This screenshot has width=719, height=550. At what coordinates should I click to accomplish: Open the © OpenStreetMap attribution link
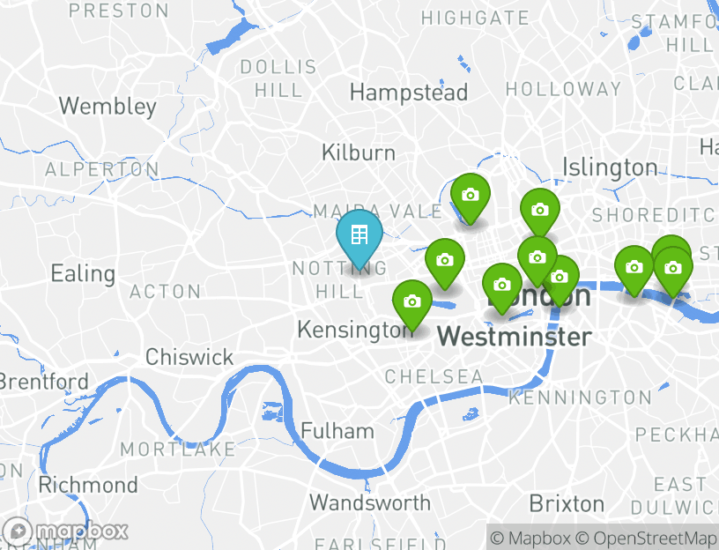646,538
